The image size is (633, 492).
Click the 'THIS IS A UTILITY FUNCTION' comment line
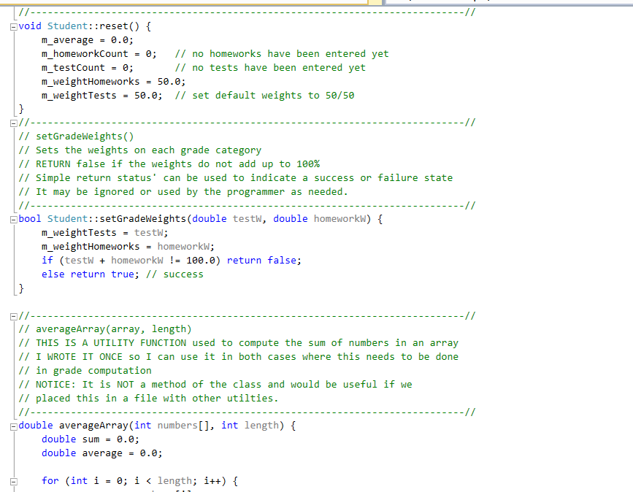pos(239,342)
